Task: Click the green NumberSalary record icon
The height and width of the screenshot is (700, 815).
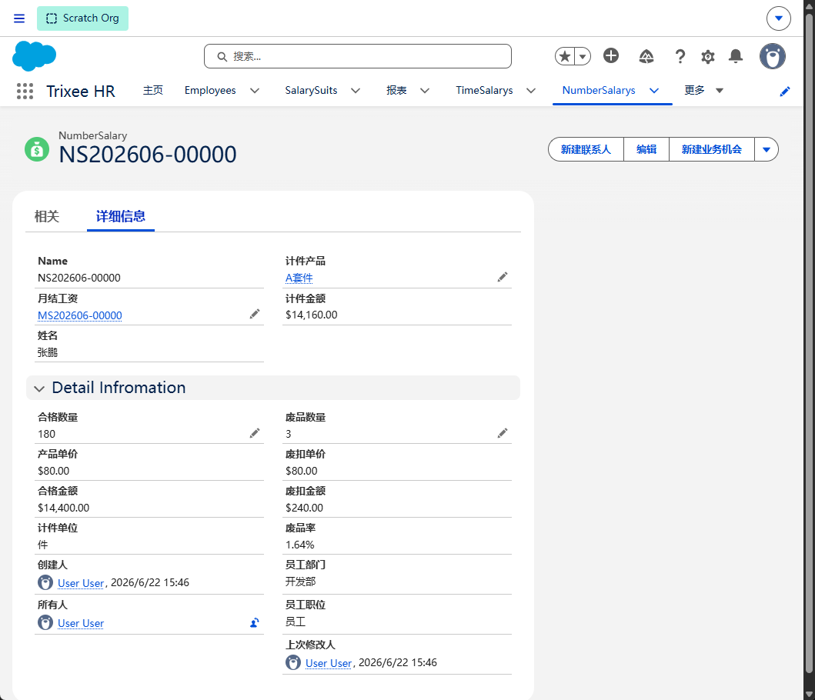Action: [37, 150]
